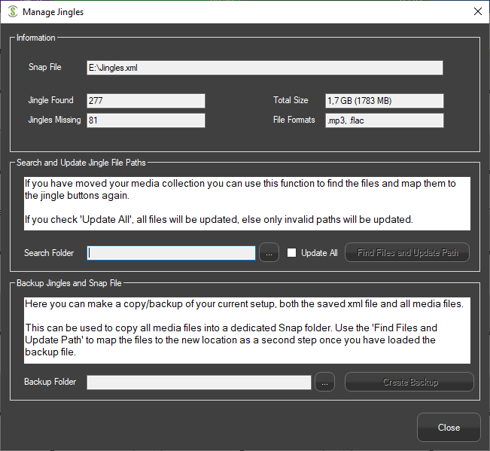Image resolution: width=490 pixels, height=451 pixels.
Task: Click Find Files and Update Path button
Action: pos(407,252)
